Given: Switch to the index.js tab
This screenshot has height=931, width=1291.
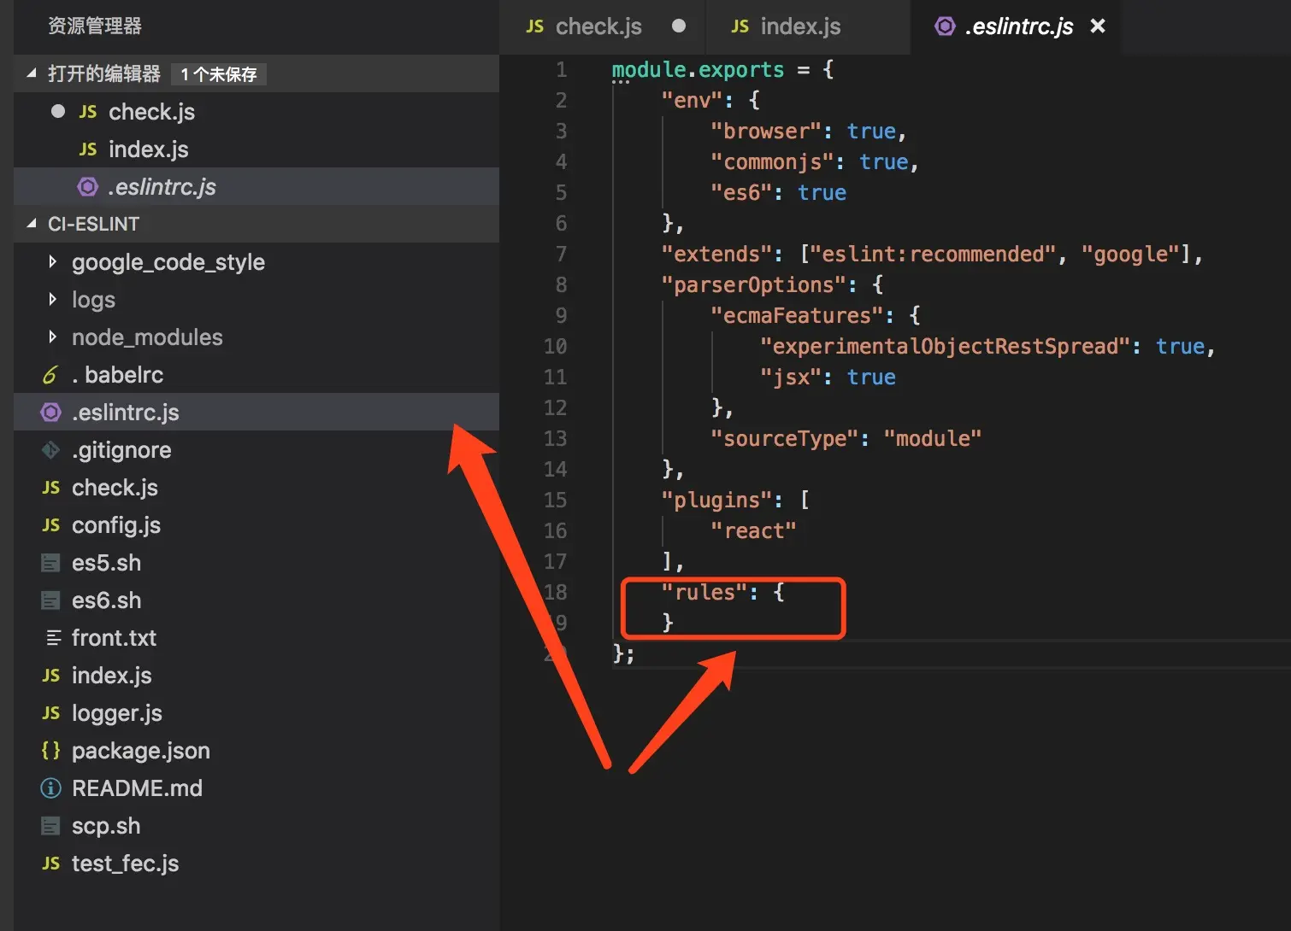Looking at the screenshot, I should click(x=808, y=27).
